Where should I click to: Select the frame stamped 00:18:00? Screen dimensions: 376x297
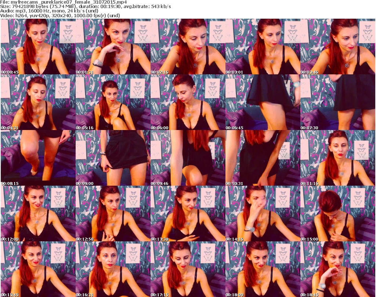pos(263,269)
